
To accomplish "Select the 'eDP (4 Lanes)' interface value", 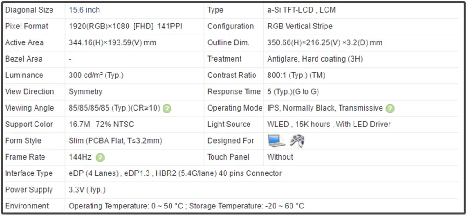I will (x=93, y=173).
